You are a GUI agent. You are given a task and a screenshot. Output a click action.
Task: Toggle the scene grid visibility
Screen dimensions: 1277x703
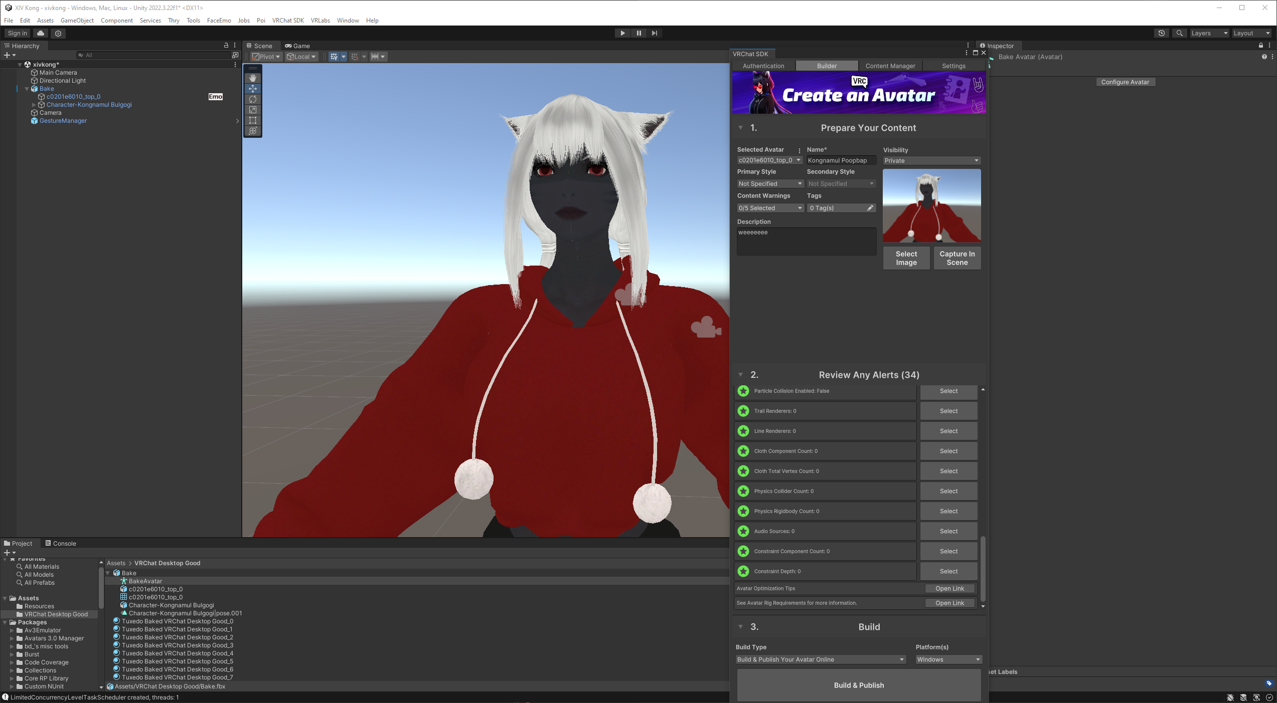pyautogui.click(x=334, y=57)
